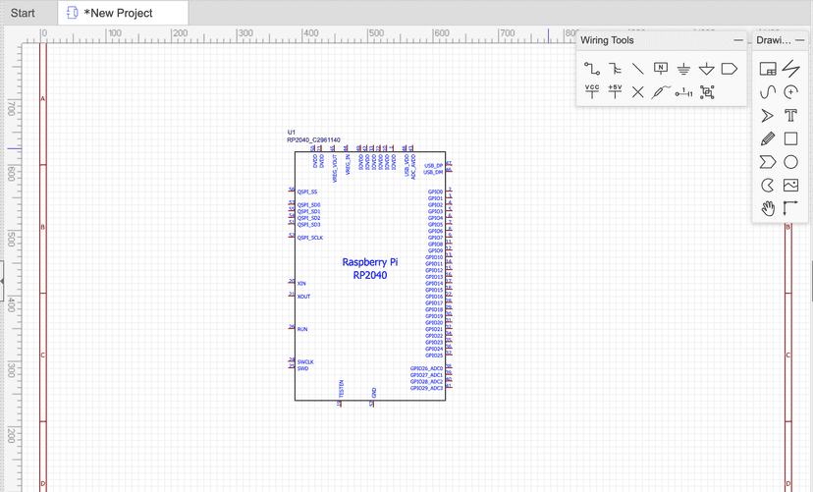The width and height of the screenshot is (813, 492).
Task: Select the Pencil freehand draw tool
Action: (768, 139)
